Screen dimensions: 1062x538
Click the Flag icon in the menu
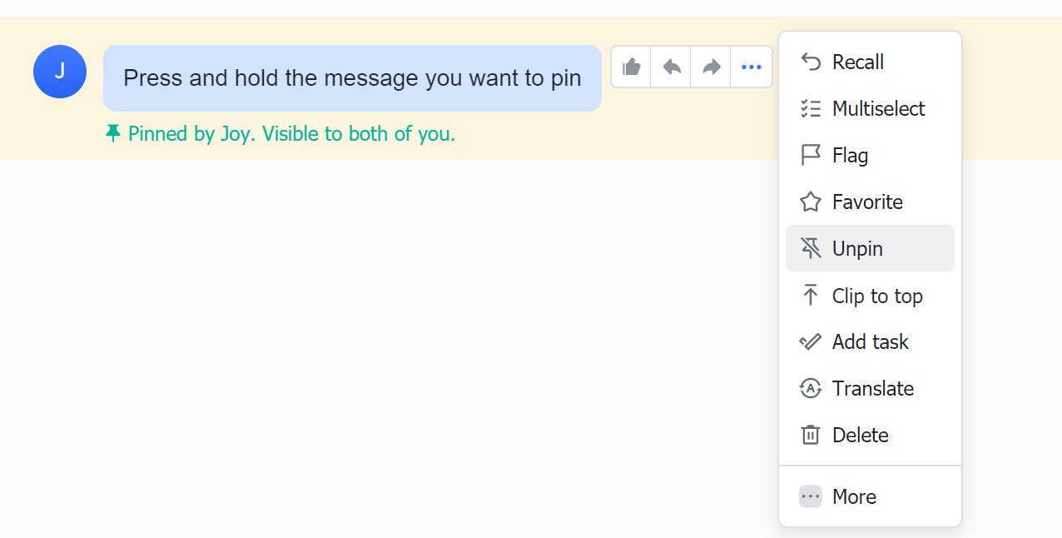[809, 155]
